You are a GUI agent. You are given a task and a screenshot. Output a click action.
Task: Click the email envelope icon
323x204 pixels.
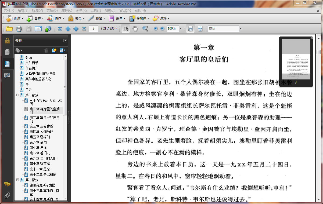[38, 29]
